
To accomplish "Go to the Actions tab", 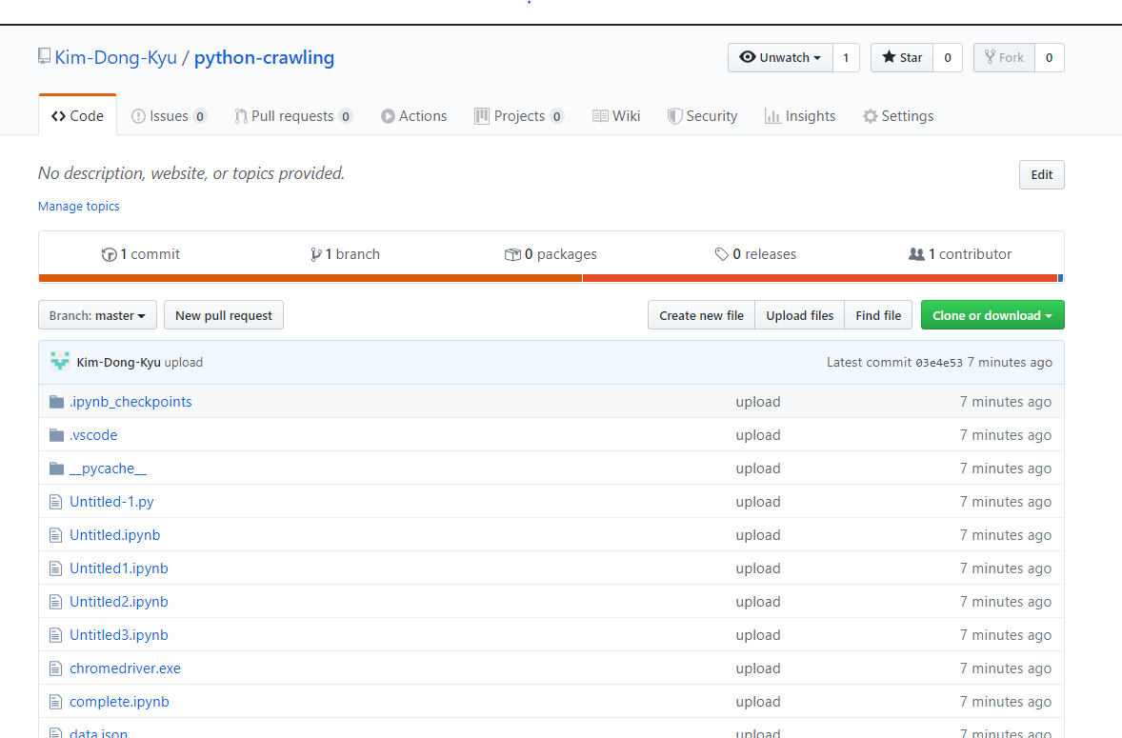I will click(x=413, y=116).
